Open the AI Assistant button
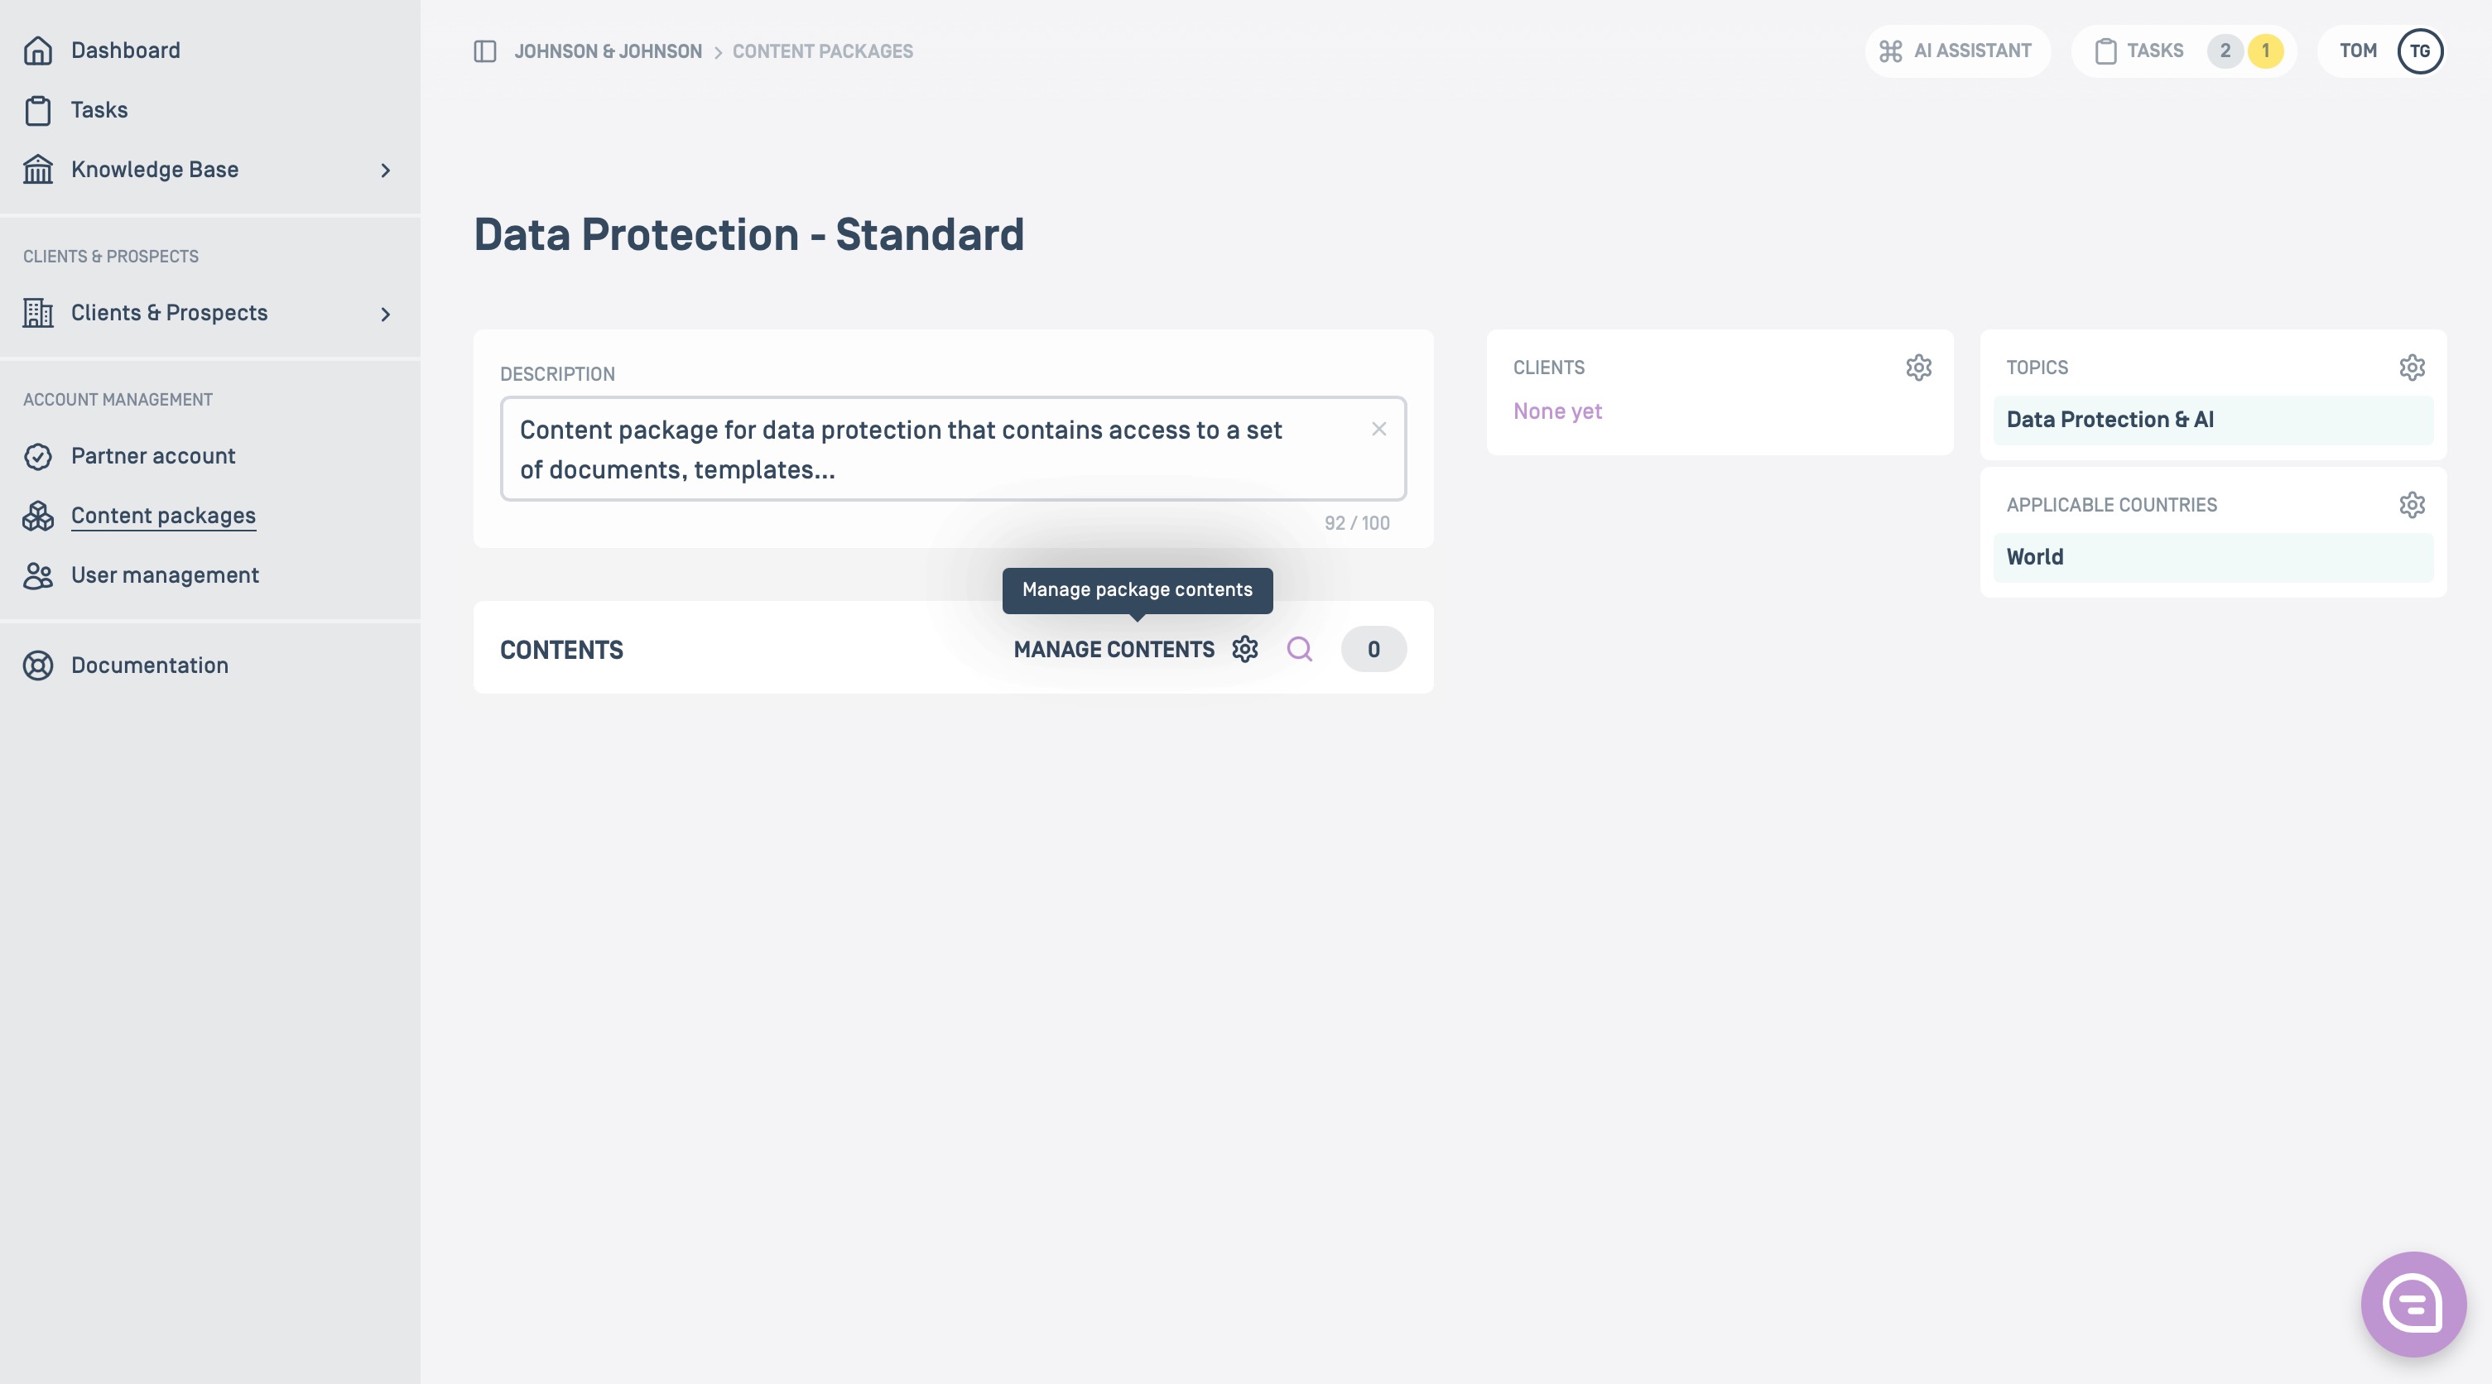 1957,51
